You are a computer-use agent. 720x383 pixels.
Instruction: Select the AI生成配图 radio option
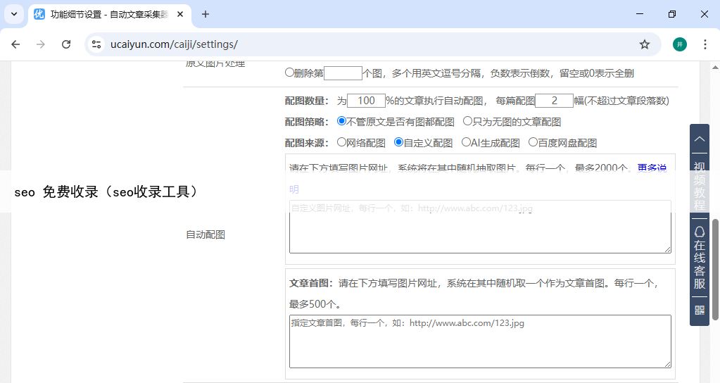click(x=465, y=142)
